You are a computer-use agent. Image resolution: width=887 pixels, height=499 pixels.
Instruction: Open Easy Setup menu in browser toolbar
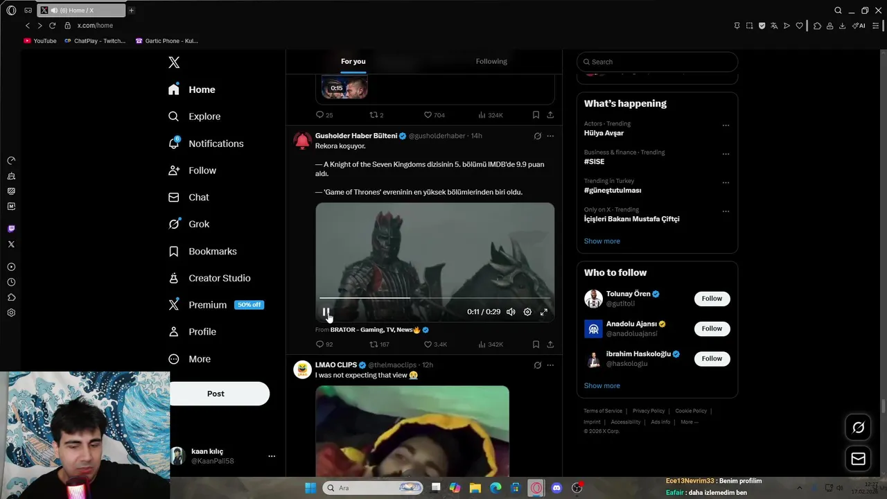tap(875, 26)
